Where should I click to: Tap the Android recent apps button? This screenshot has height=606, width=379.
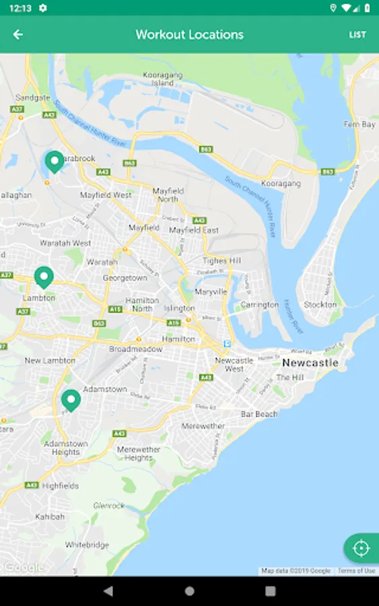[271, 591]
